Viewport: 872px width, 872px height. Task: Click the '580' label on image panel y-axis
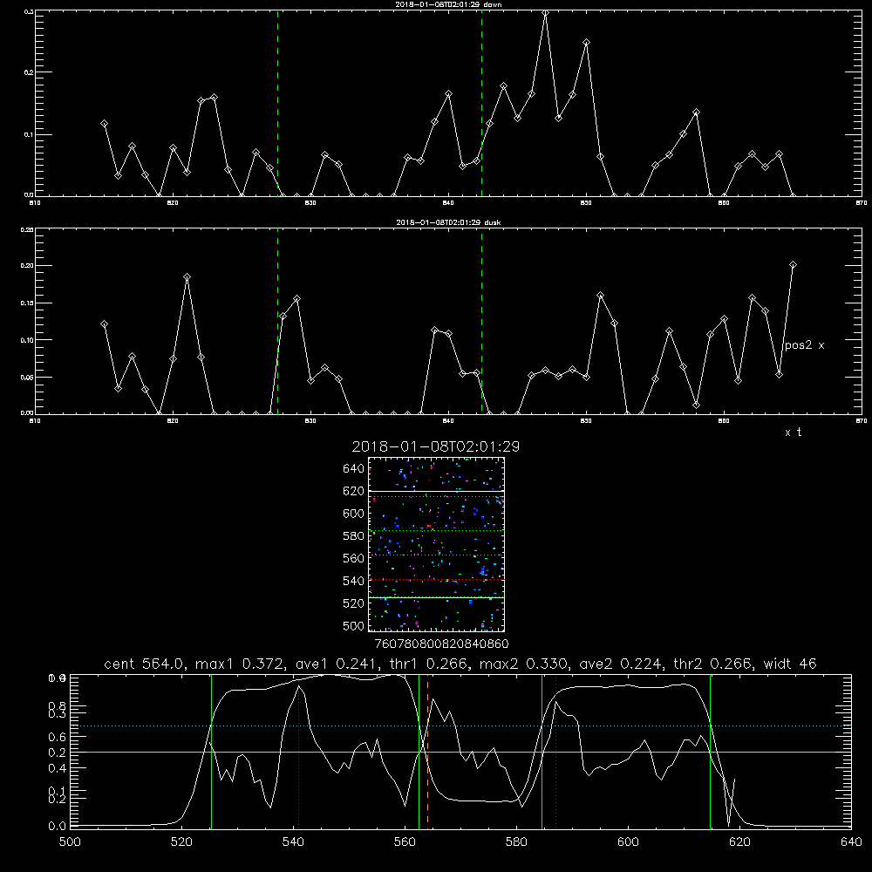[x=354, y=536]
